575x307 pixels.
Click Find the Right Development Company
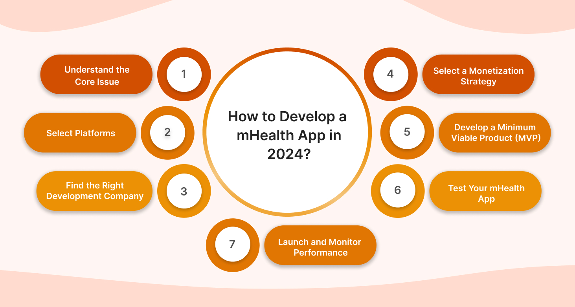coord(94,191)
